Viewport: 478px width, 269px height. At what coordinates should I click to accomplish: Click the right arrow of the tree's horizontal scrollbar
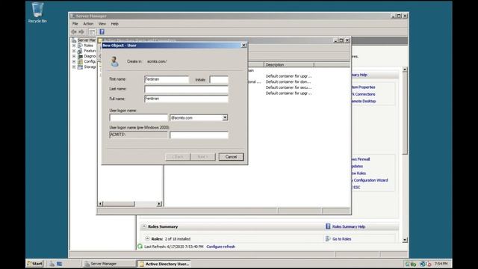coord(159,204)
